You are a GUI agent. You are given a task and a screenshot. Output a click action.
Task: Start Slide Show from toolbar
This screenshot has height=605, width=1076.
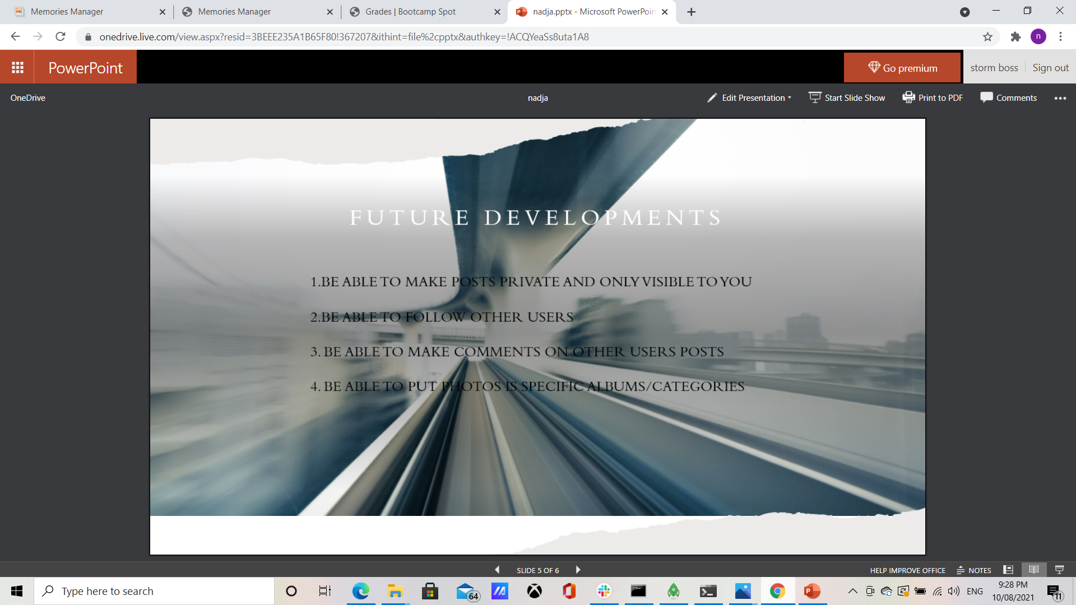click(847, 98)
